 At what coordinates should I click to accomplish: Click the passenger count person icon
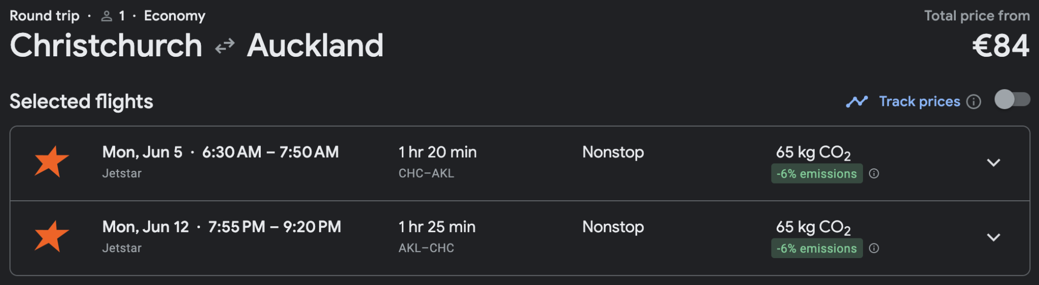point(107,16)
